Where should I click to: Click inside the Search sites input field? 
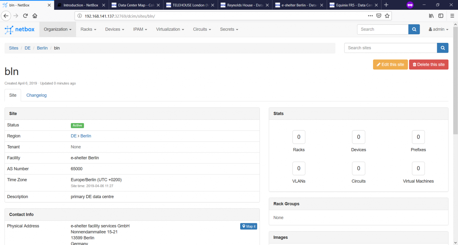[x=390, y=48]
